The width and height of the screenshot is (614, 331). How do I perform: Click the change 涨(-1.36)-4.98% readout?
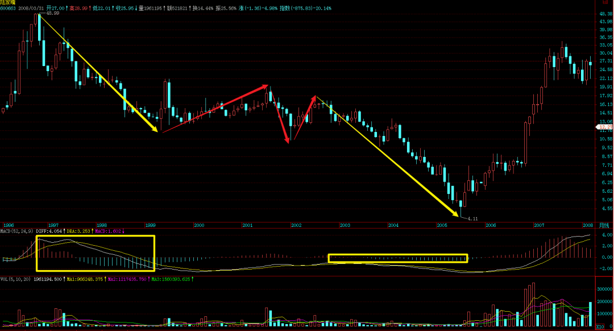[258, 8]
